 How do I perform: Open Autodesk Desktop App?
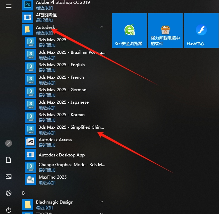[x=62, y=155]
